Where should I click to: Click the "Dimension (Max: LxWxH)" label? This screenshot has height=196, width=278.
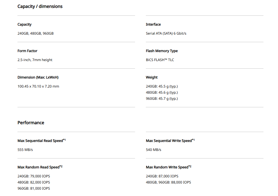pyautogui.click(x=38, y=77)
